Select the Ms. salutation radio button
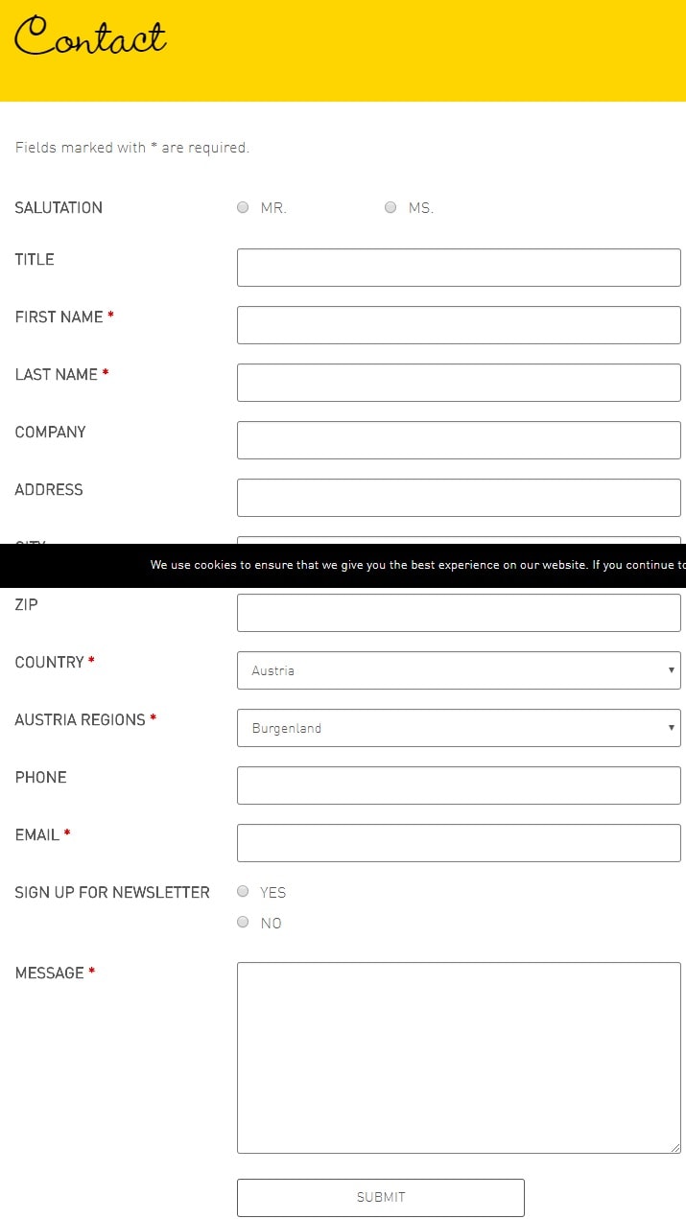 (x=390, y=207)
